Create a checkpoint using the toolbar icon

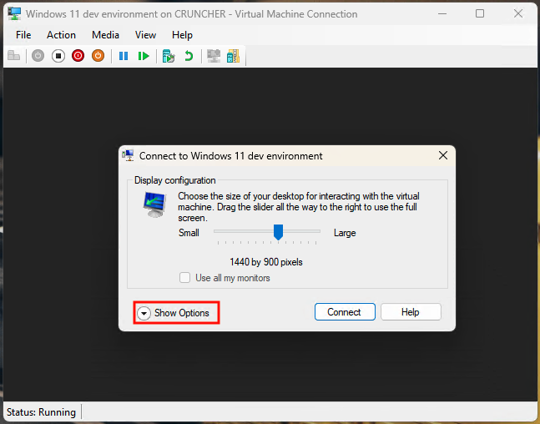click(169, 56)
